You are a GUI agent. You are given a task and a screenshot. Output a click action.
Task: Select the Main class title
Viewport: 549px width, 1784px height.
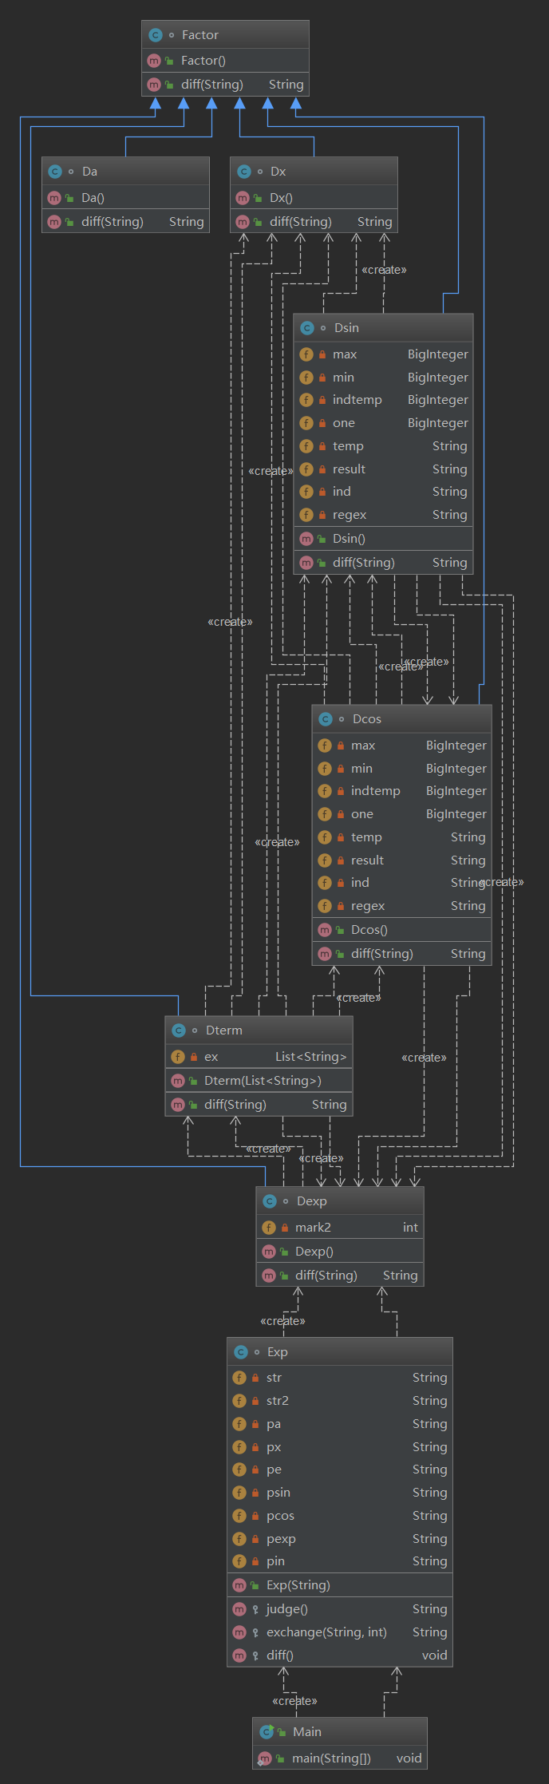307,1732
